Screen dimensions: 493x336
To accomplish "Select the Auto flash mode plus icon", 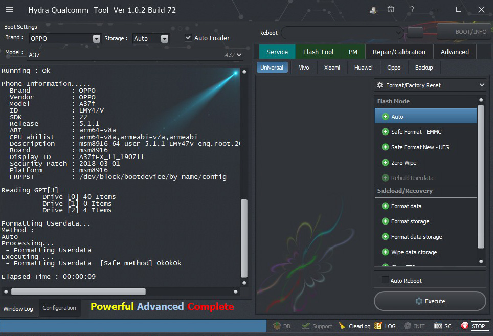I will (385, 117).
